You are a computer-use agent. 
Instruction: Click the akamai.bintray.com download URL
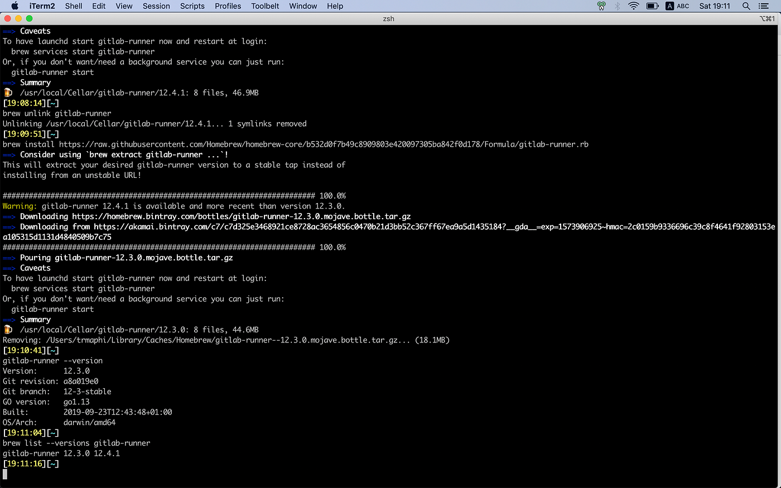[x=389, y=231]
